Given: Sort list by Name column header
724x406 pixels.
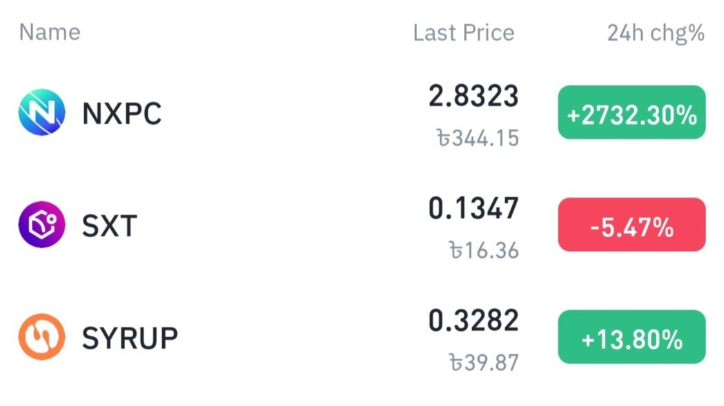Looking at the screenshot, I should click(50, 32).
